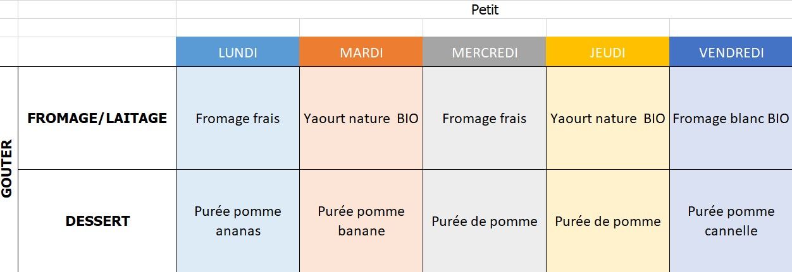Select the LUNDI header cell
The image size is (792, 272).
237,52
